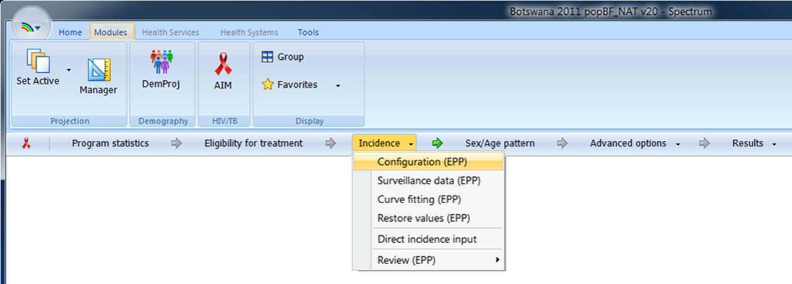Open the Advanced options dropdown
This screenshot has width=792, height=284.
click(x=635, y=143)
